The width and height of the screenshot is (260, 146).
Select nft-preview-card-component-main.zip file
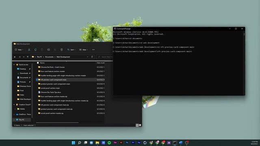[x=55, y=105]
